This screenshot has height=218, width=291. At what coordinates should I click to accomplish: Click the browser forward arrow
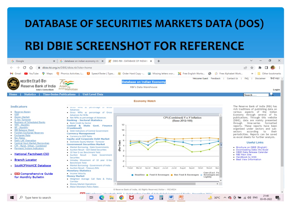click(18, 68)
